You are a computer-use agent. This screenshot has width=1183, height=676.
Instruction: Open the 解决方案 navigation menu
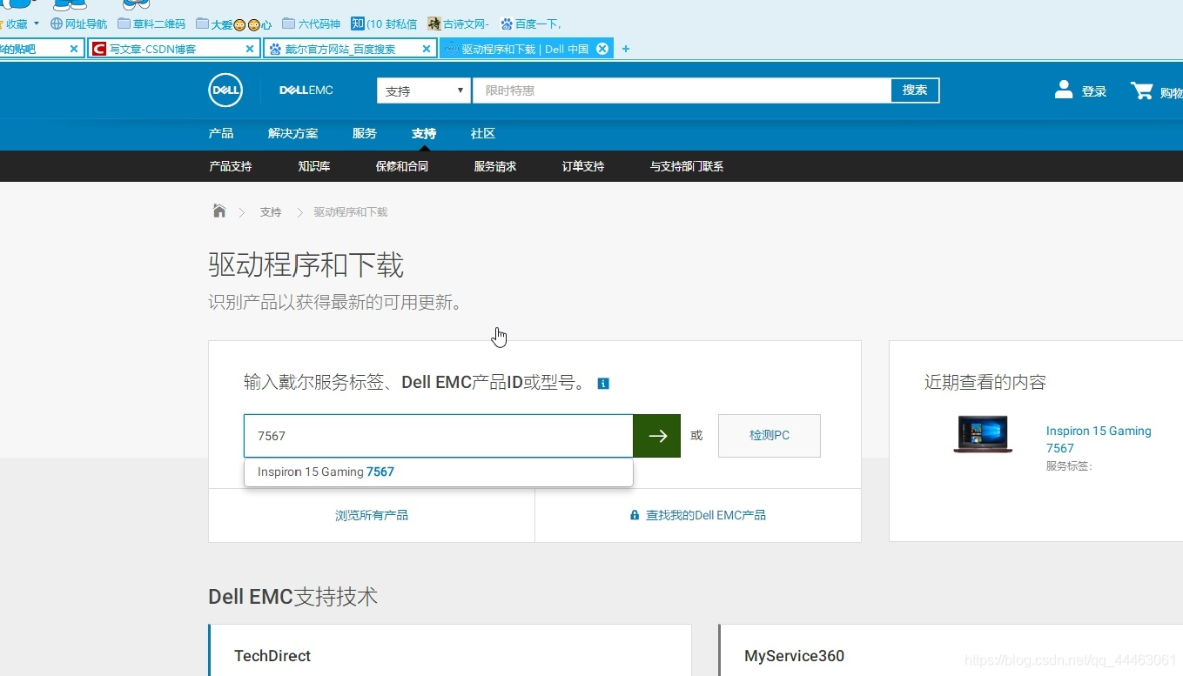(292, 133)
